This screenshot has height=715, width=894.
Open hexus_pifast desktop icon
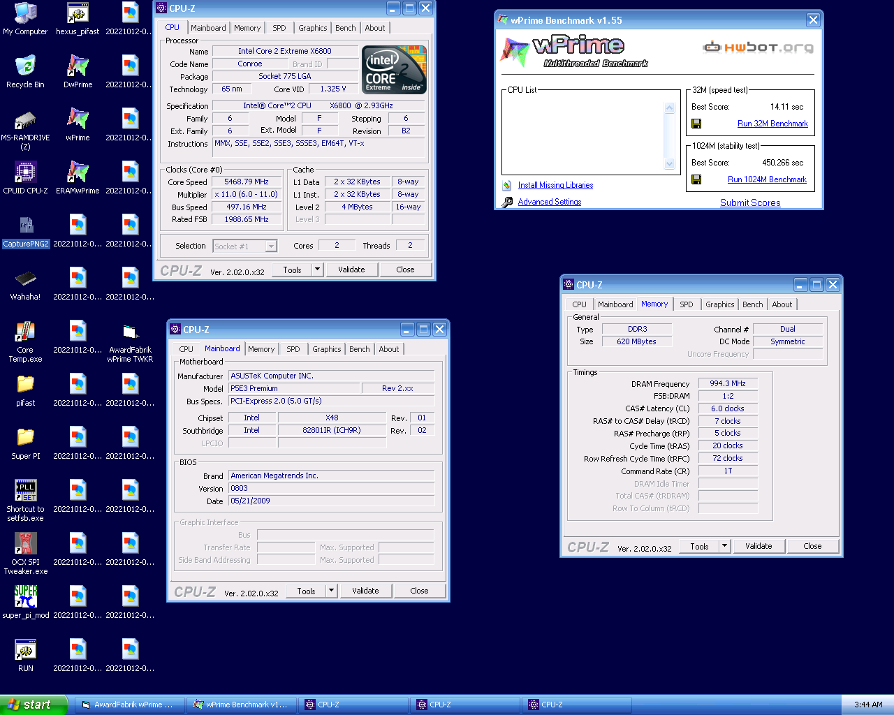click(x=78, y=19)
